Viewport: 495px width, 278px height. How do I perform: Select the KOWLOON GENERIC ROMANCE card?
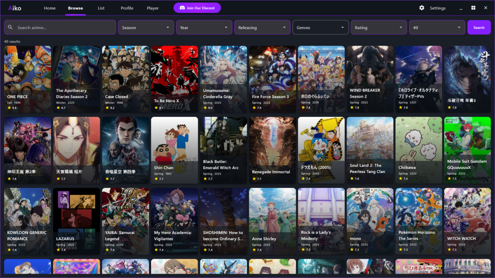point(28,222)
